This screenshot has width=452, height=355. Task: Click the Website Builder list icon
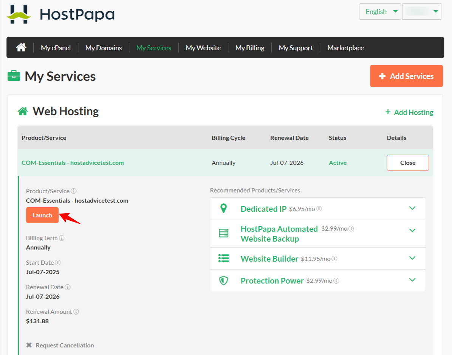pyautogui.click(x=224, y=258)
